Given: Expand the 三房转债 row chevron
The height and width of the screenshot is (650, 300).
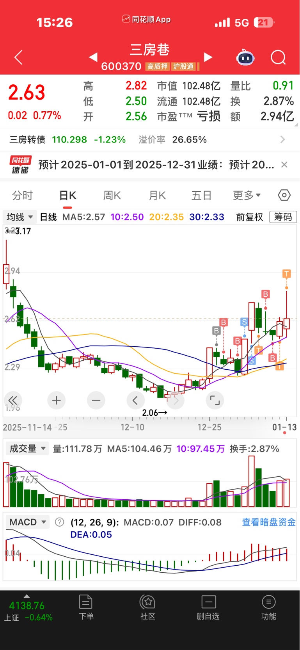Looking at the screenshot, I should (283, 139).
